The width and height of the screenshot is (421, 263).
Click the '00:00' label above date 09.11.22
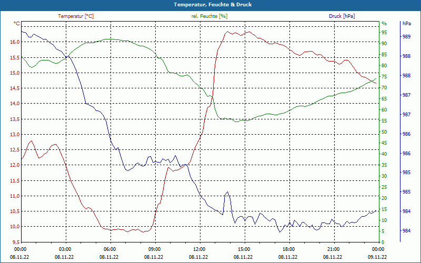tap(379, 249)
